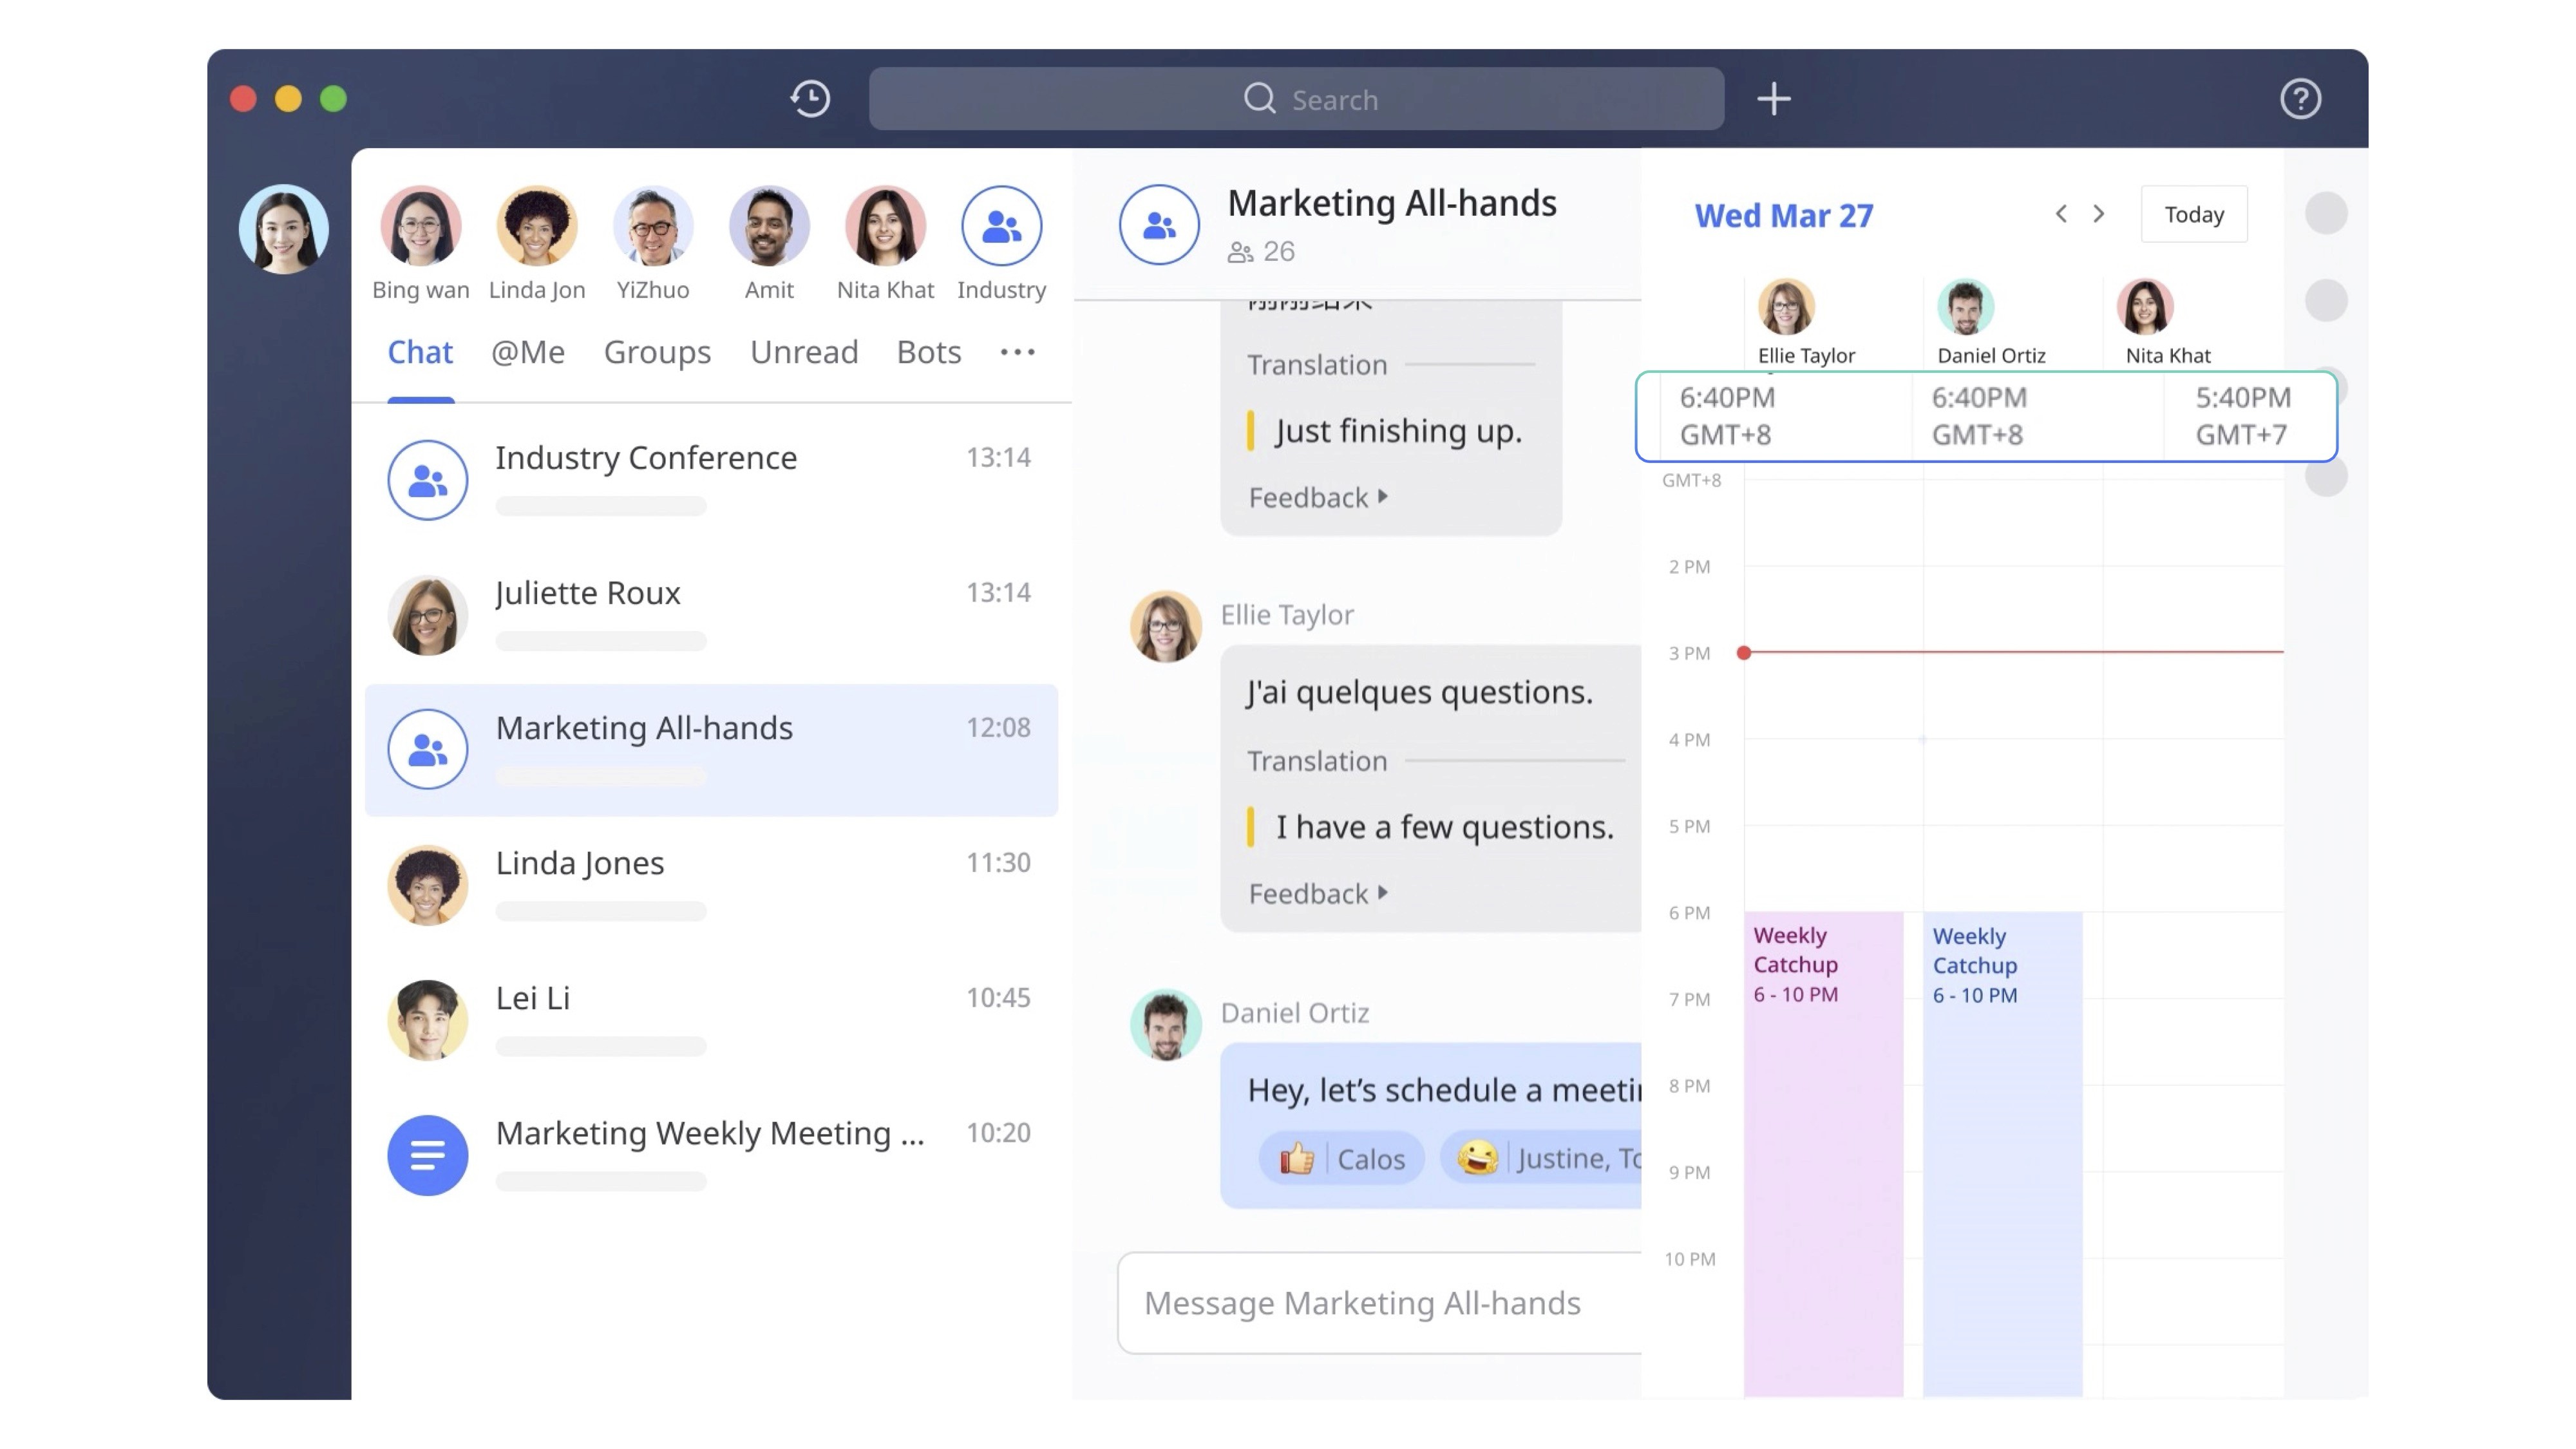Screen dimensions: 2576x1449
Task: Click the thumbs up reaction from Calos
Action: click(1297, 1159)
